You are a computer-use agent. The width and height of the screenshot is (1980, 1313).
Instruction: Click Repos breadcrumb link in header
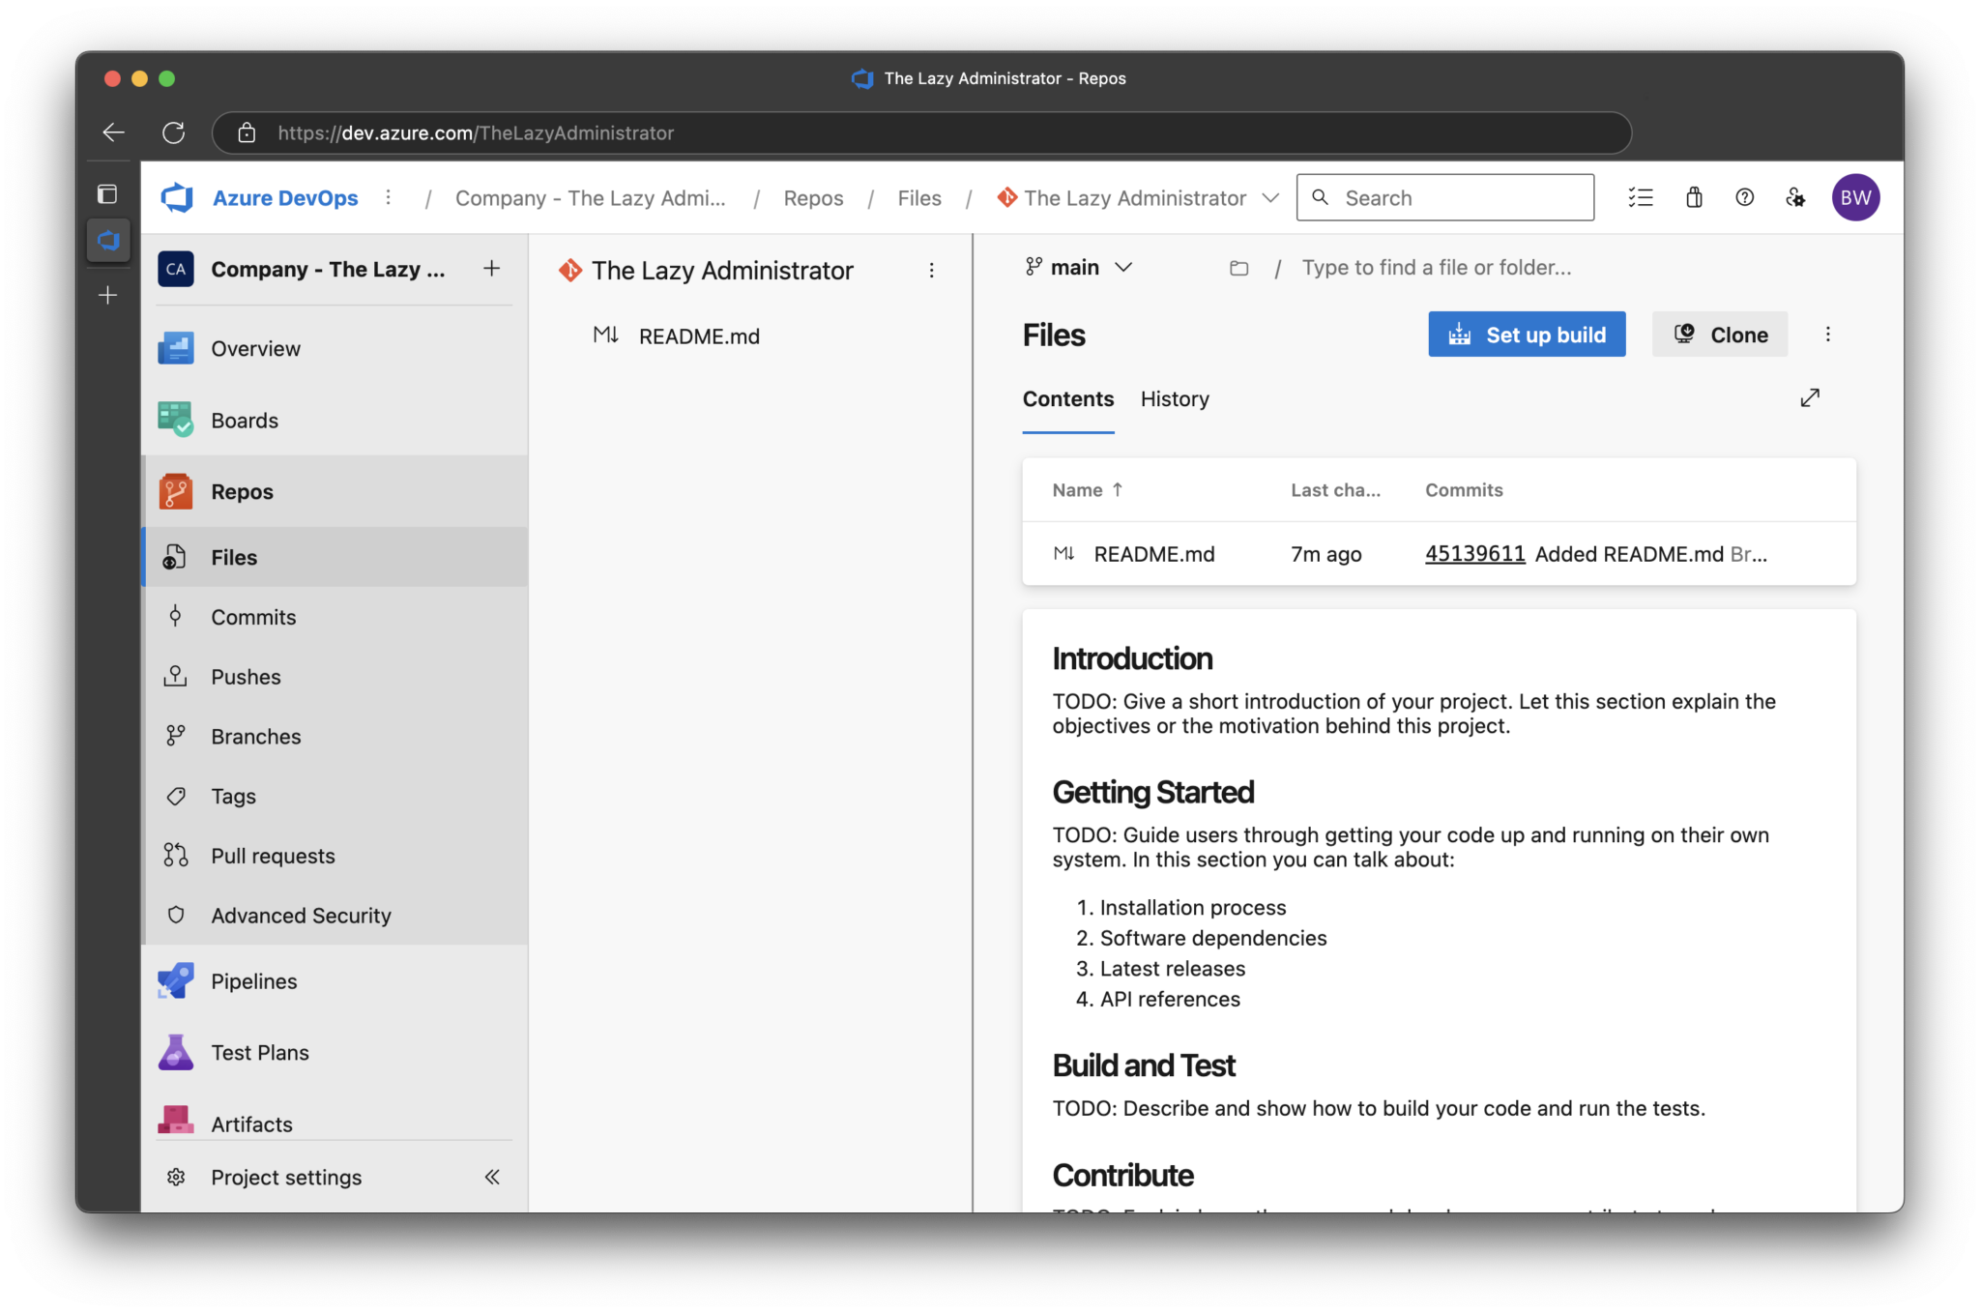[813, 198]
